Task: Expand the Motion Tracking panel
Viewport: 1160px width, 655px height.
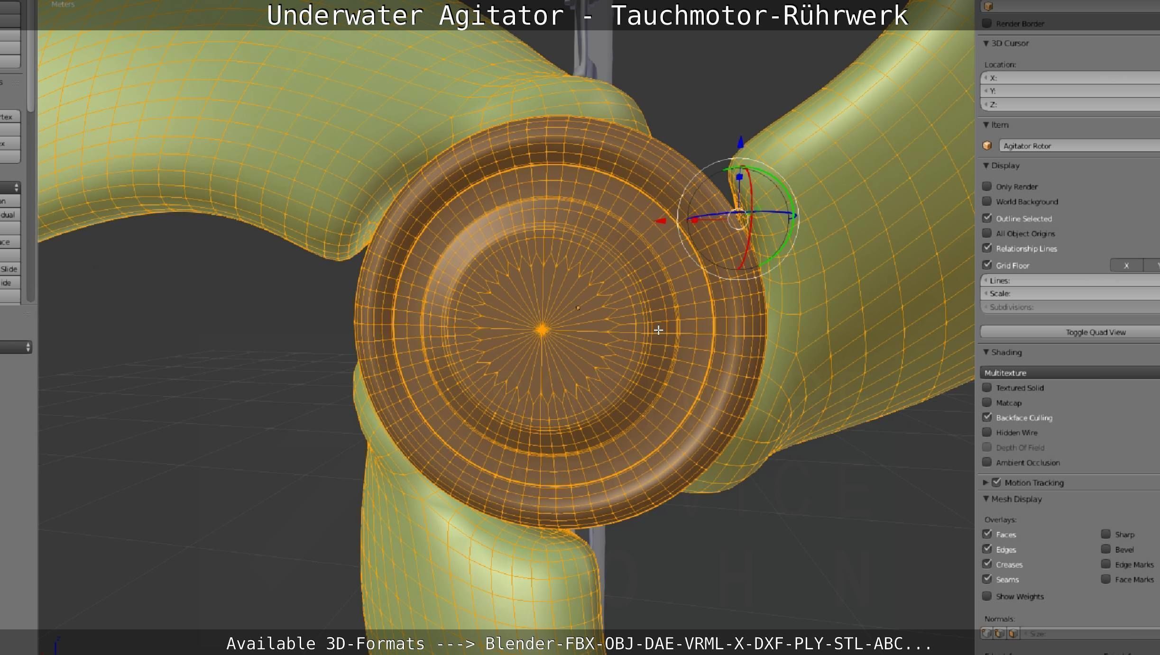Action: pyautogui.click(x=986, y=482)
